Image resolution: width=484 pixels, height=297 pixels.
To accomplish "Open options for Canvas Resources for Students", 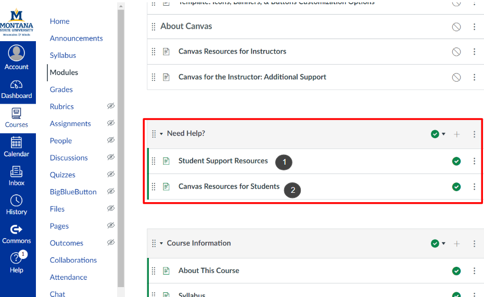I will point(475,187).
